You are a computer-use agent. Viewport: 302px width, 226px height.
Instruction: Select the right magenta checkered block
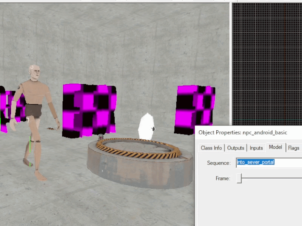[194, 110]
